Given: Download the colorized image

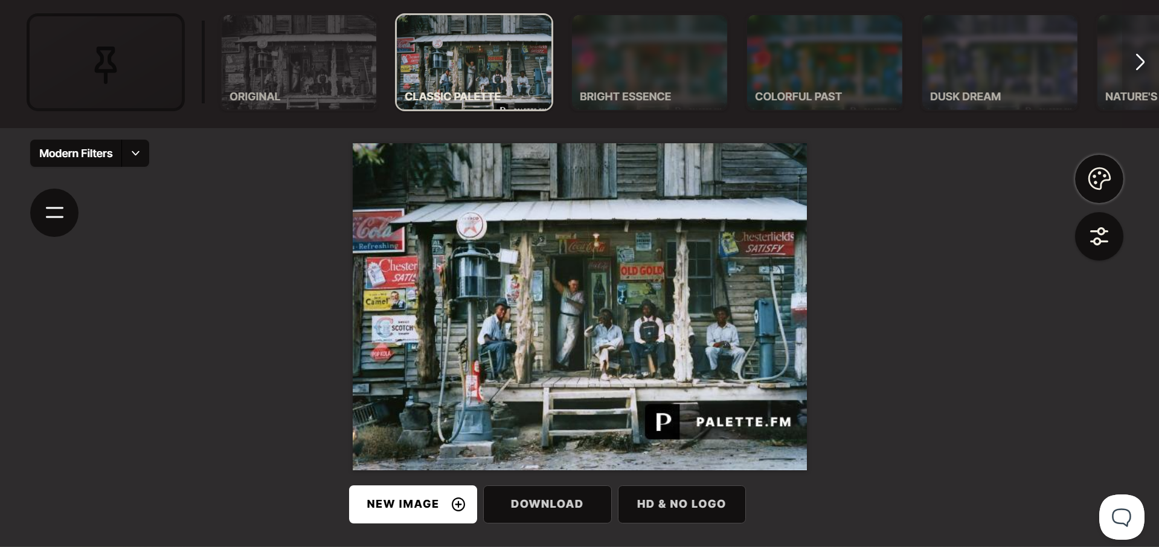Looking at the screenshot, I should [x=547, y=504].
